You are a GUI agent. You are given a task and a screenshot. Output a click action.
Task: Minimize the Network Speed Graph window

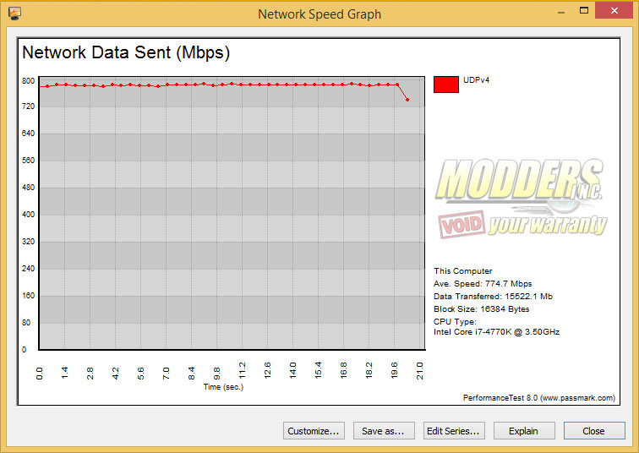coord(561,11)
